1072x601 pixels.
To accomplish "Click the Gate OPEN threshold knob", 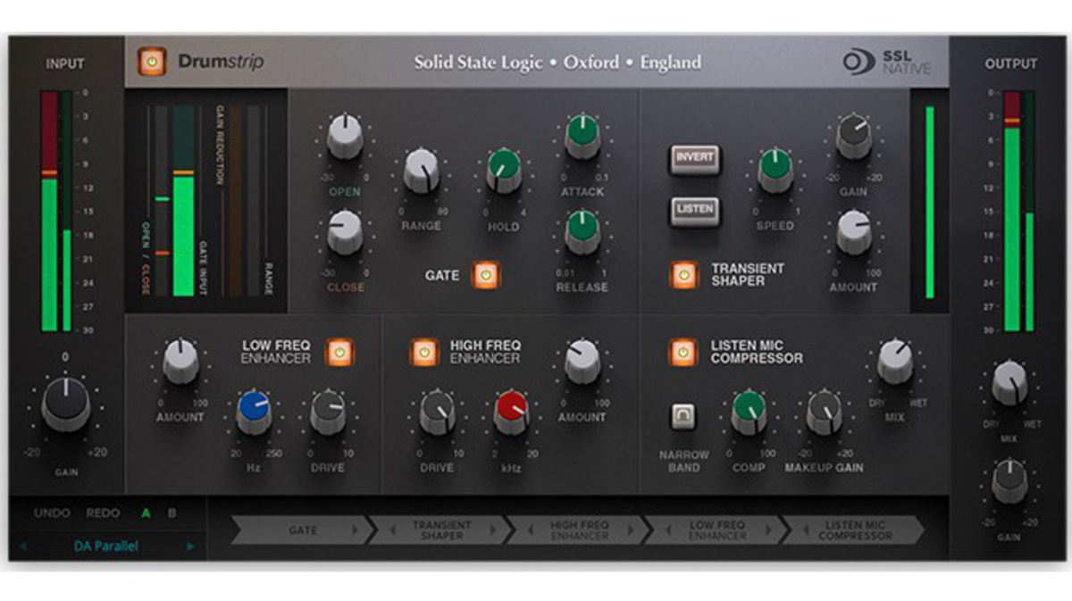I will pyautogui.click(x=345, y=137).
